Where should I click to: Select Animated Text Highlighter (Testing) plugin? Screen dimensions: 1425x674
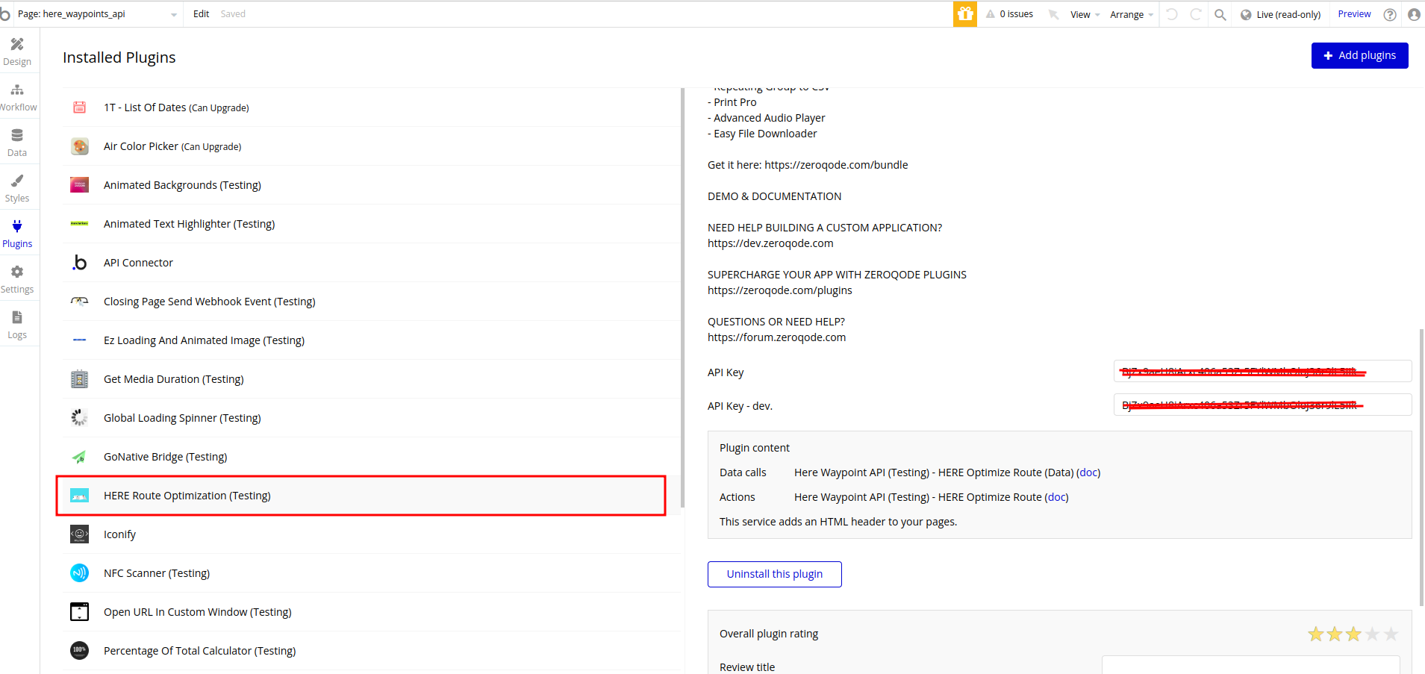[x=371, y=224]
